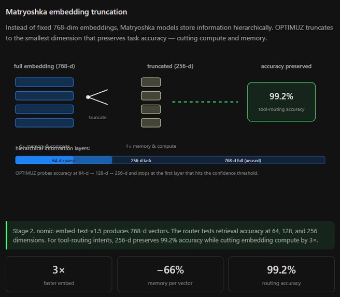The height and width of the screenshot is (297, 340).
Task: Click the '3× faster embed' stat card
Action: coord(59,274)
